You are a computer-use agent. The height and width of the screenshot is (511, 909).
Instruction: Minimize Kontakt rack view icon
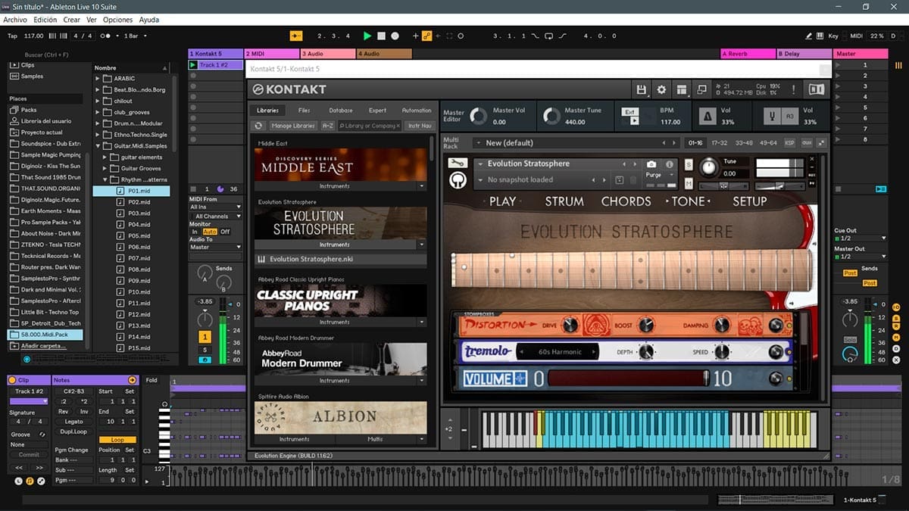[x=701, y=89]
